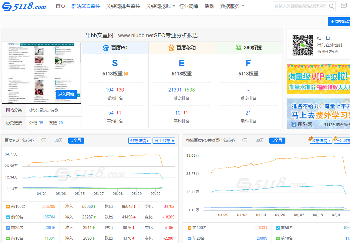
Task: Click the 百度移动 平均排名 value 10
Action: [178, 113]
